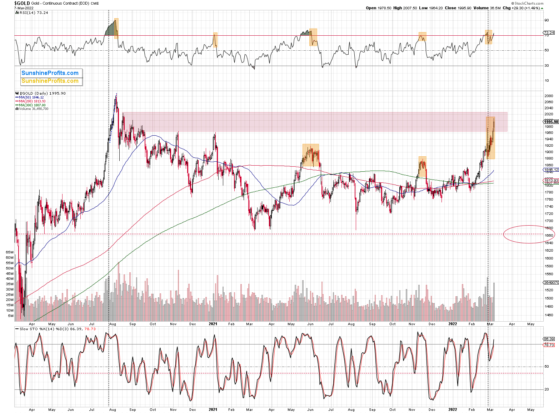This screenshot has height=413, width=559.
Task: Click the red ellipse target near 1660
Action: tap(529, 234)
